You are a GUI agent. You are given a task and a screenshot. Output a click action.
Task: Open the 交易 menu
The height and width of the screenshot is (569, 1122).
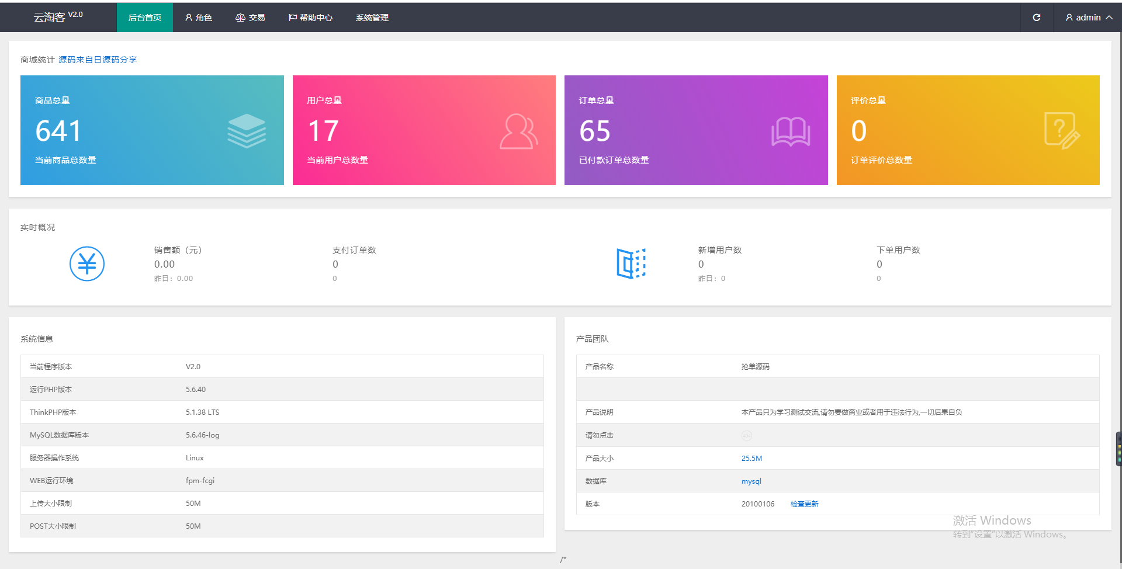click(250, 18)
